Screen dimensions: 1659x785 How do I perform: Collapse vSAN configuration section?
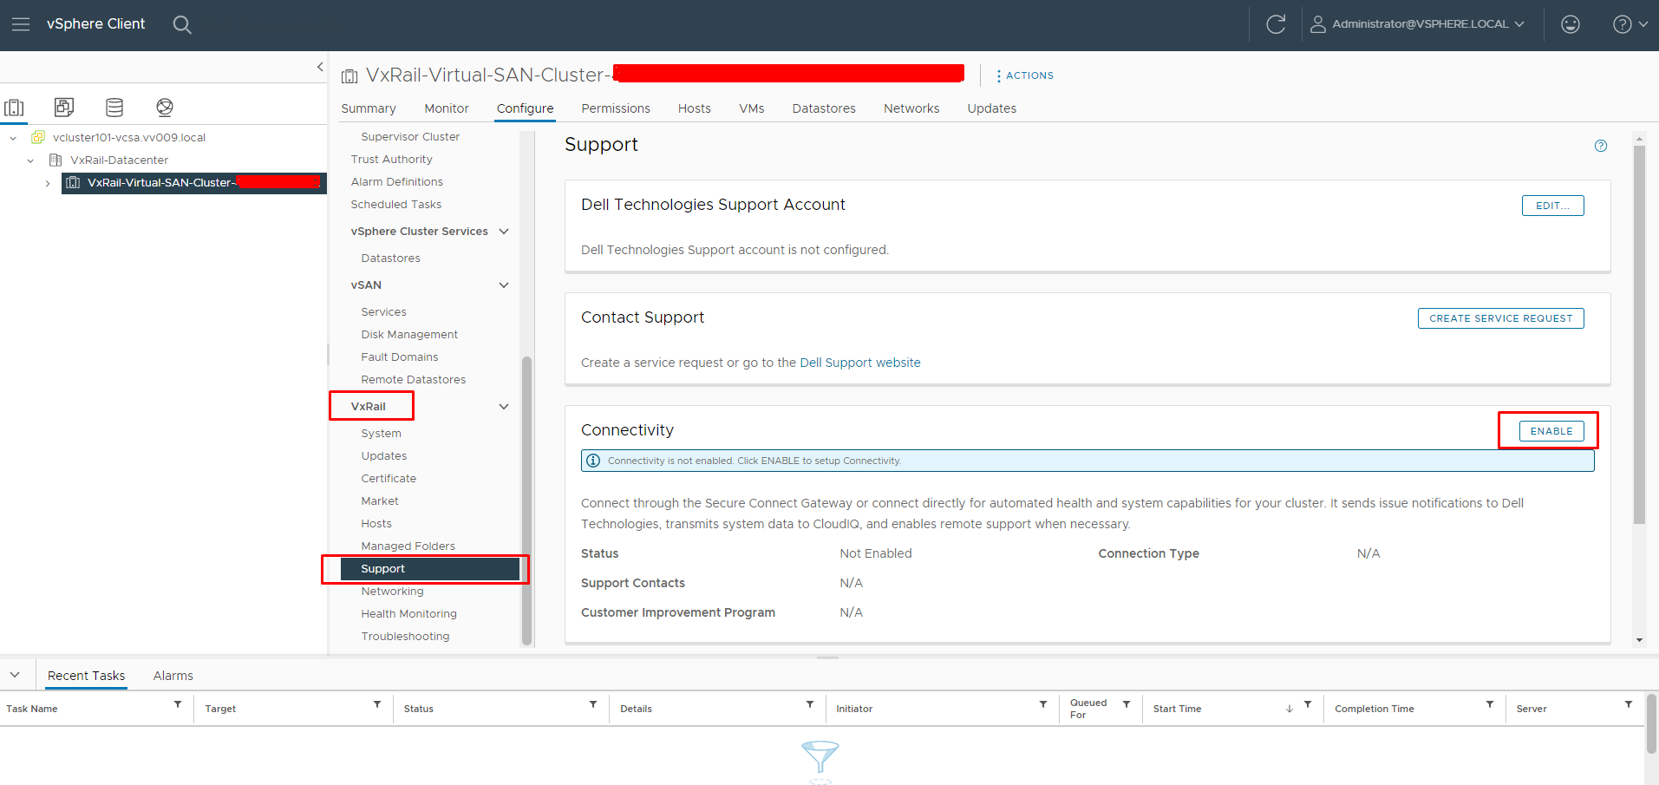pyautogui.click(x=504, y=285)
